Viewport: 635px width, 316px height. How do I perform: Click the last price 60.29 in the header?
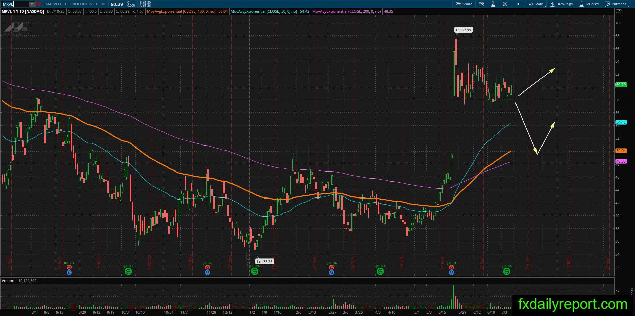tap(117, 4)
